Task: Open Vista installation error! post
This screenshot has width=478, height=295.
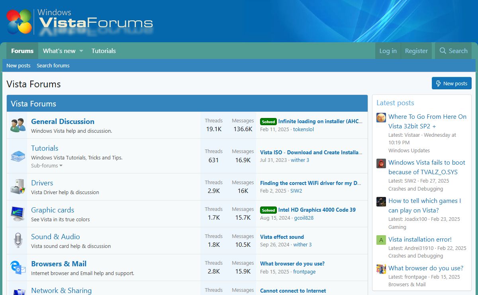Action: click(x=420, y=240)
